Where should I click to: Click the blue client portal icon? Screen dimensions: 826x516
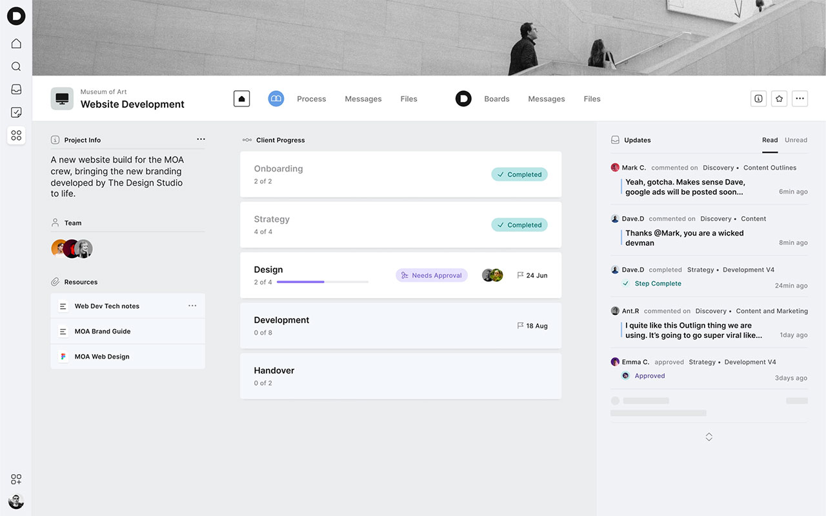point(276,99)
